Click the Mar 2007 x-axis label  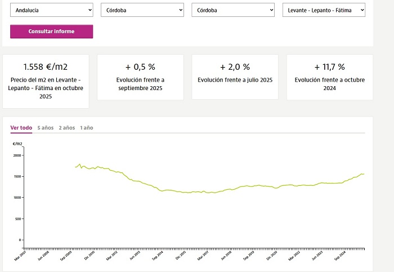click(x=20, y=257)
